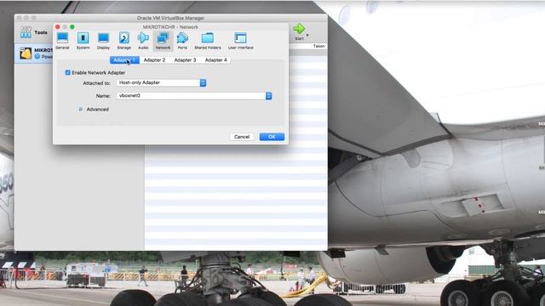Click the Tools icon in VirtualBox Manager
The image size is (545, 306).
point(26,32)
